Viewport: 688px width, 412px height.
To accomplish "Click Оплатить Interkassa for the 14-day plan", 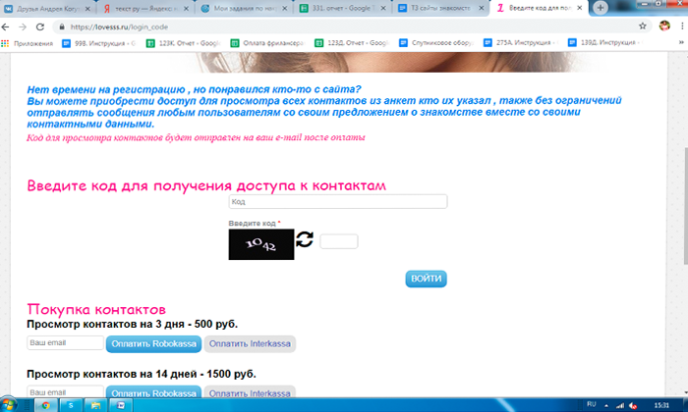I will pos(250,391).
